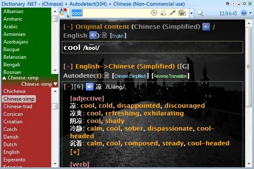Play audio for 凉 pronunciation

click(89, 87)
